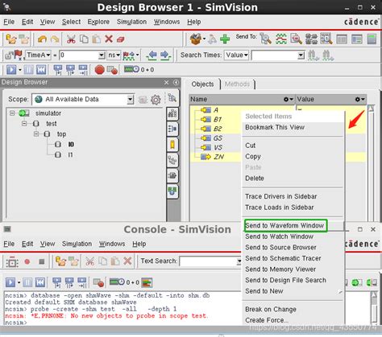Click the Undo arrow icon

coord(42,39)
